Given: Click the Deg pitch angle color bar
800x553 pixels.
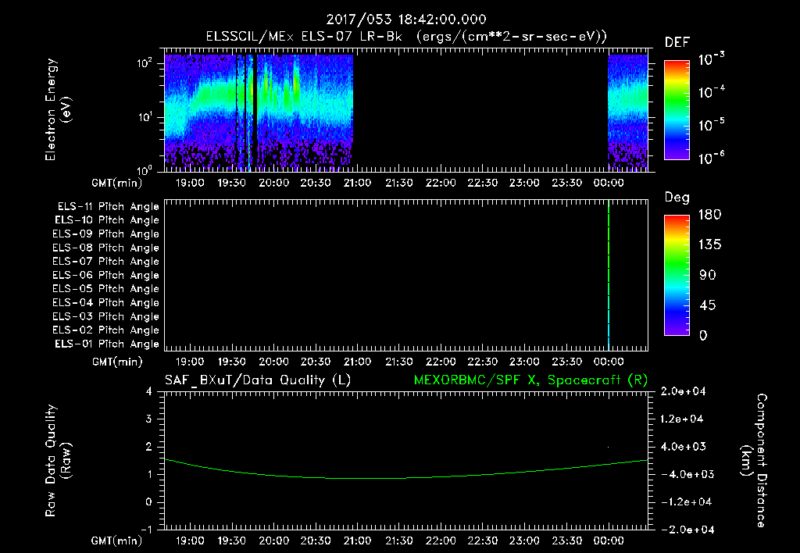Looking at the screenshot, I should 677,275.
